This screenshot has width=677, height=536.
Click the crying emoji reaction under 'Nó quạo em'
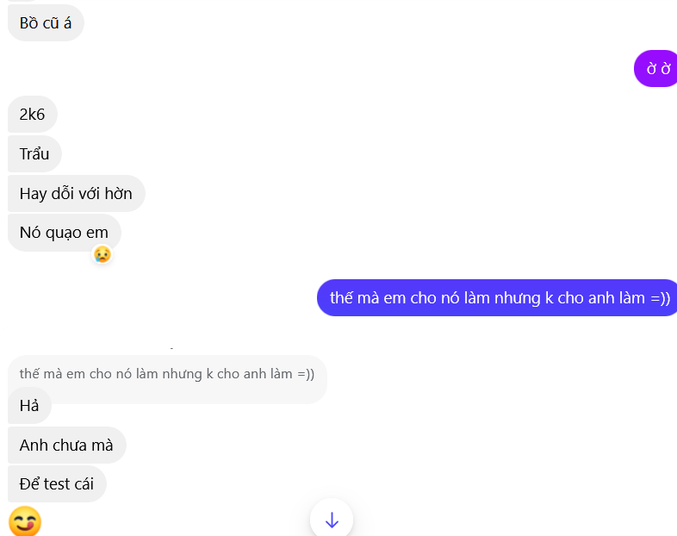[102, 254]
